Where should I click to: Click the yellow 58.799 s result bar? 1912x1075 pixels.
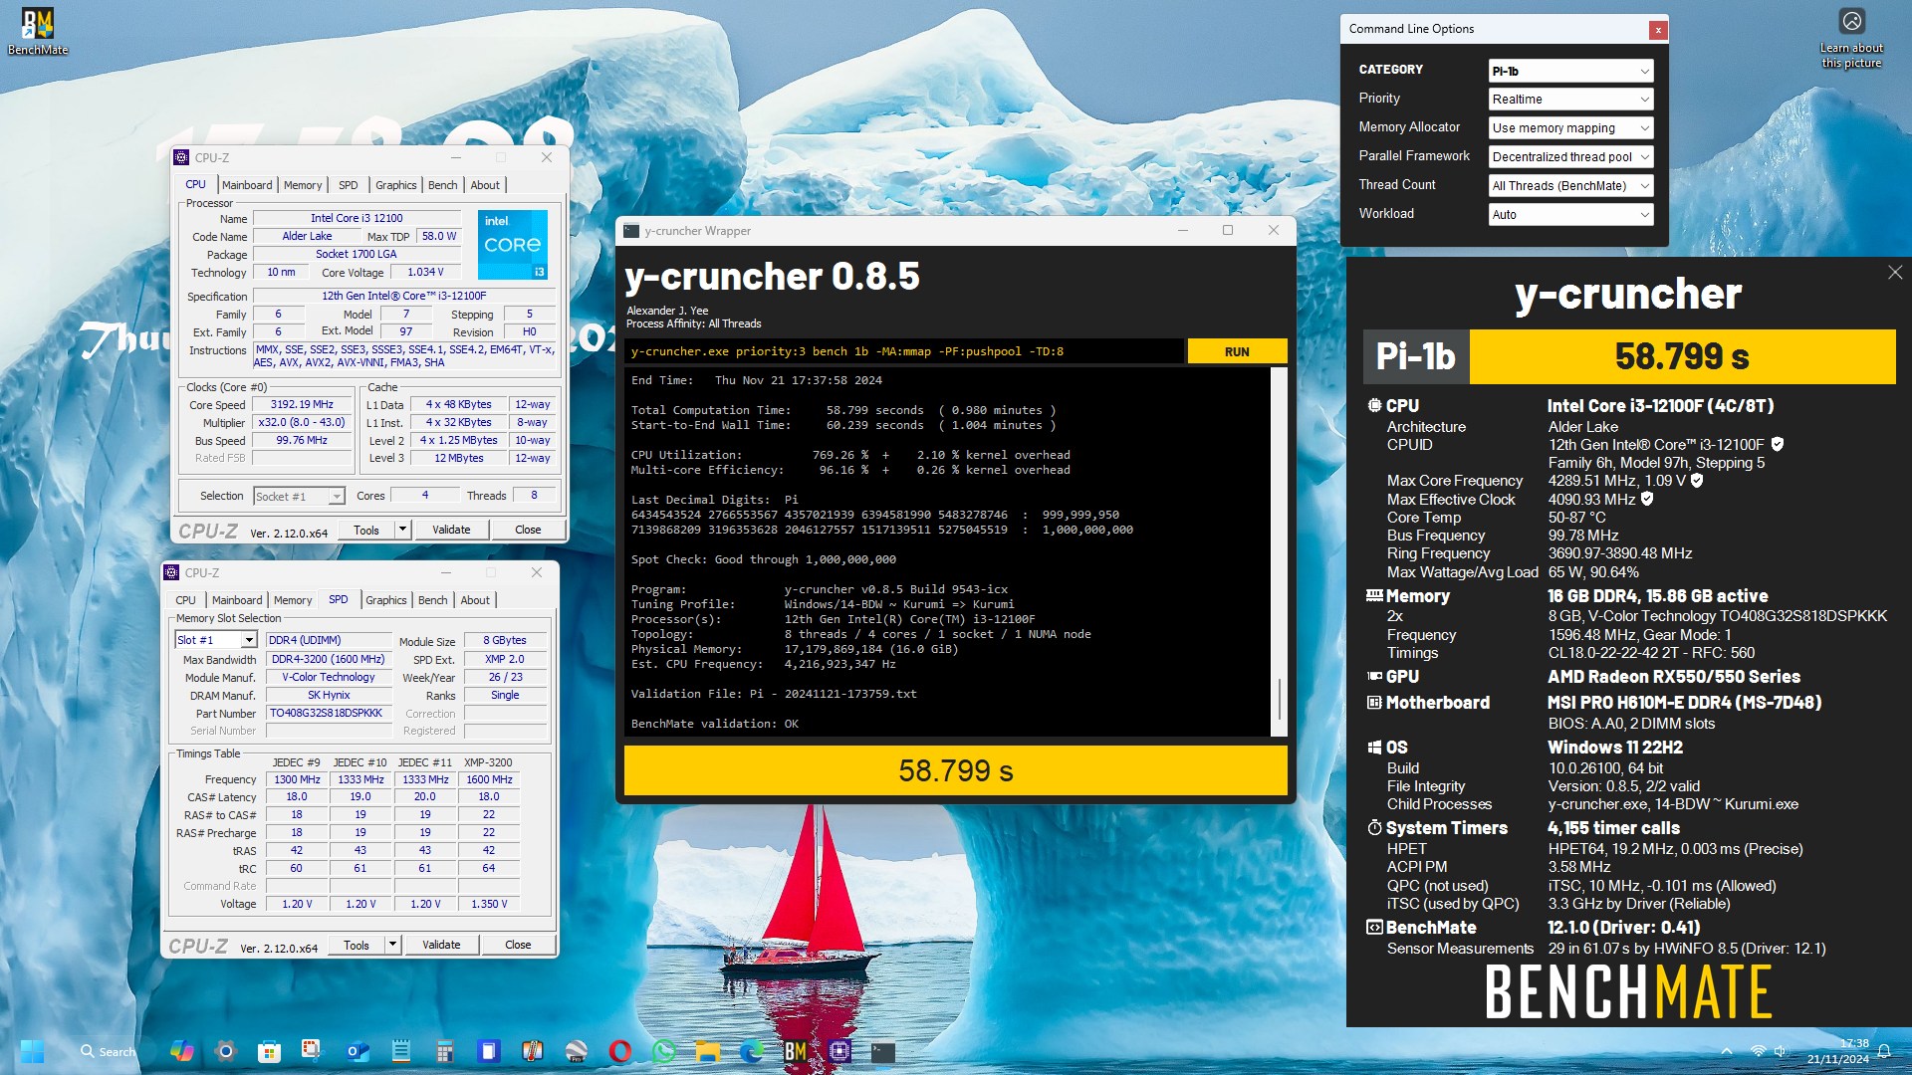(x=955, y=770)
